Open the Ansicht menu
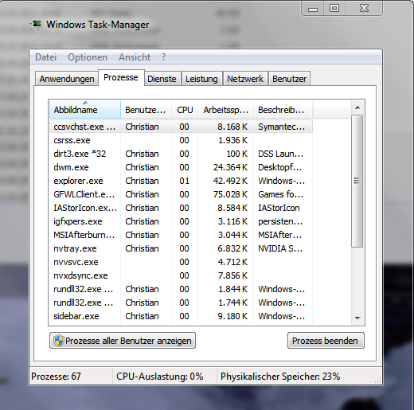Image resolution: width=414 pixels, height=410 pixels. click(x=135, y=57)
